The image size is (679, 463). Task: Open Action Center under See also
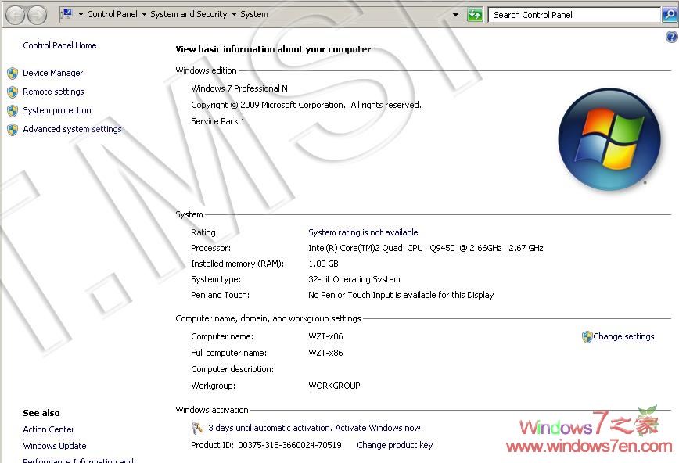point(48,429)
